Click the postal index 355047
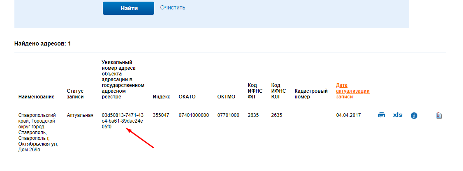 161,115
